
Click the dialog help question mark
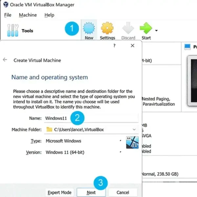(114, 46)
